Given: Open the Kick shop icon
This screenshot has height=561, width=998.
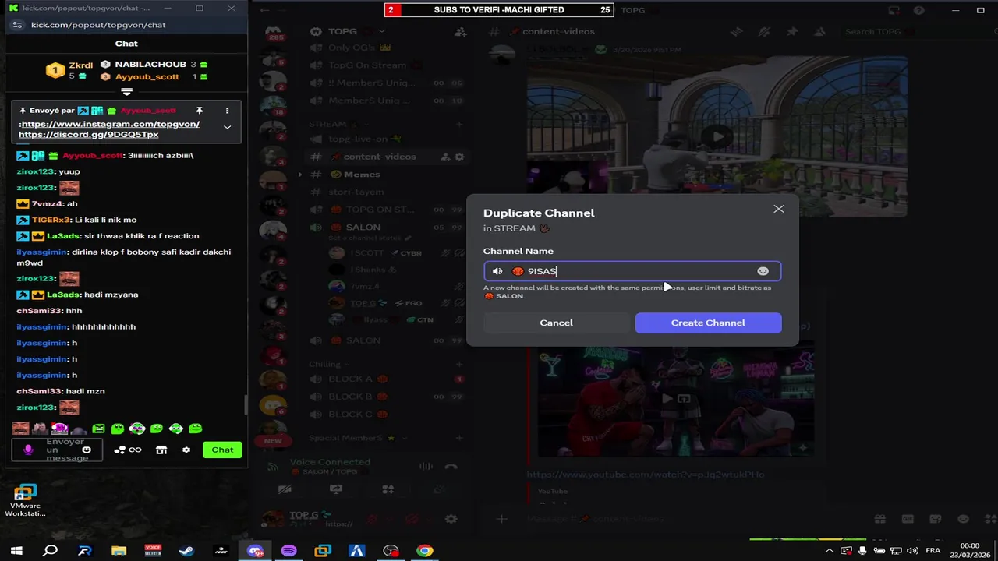Looking at the screenshot, I should (x=161, y=450).
